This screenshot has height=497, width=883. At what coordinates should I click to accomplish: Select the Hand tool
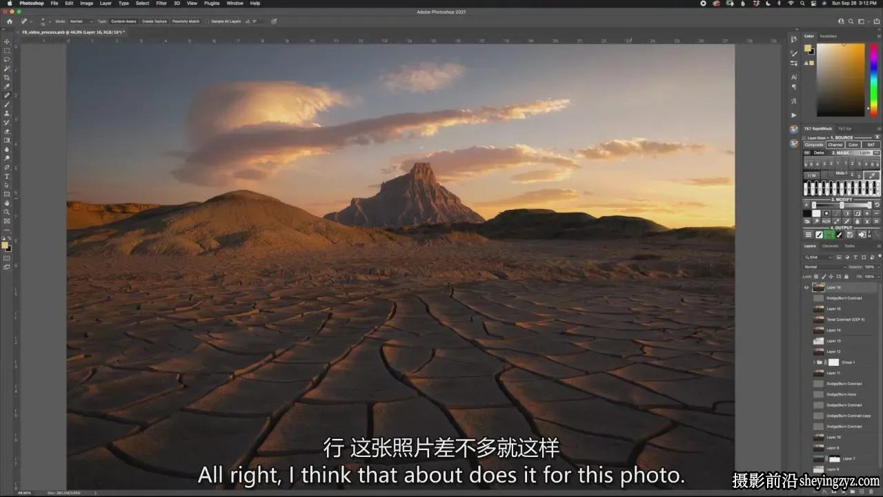[x=7, y=203]
